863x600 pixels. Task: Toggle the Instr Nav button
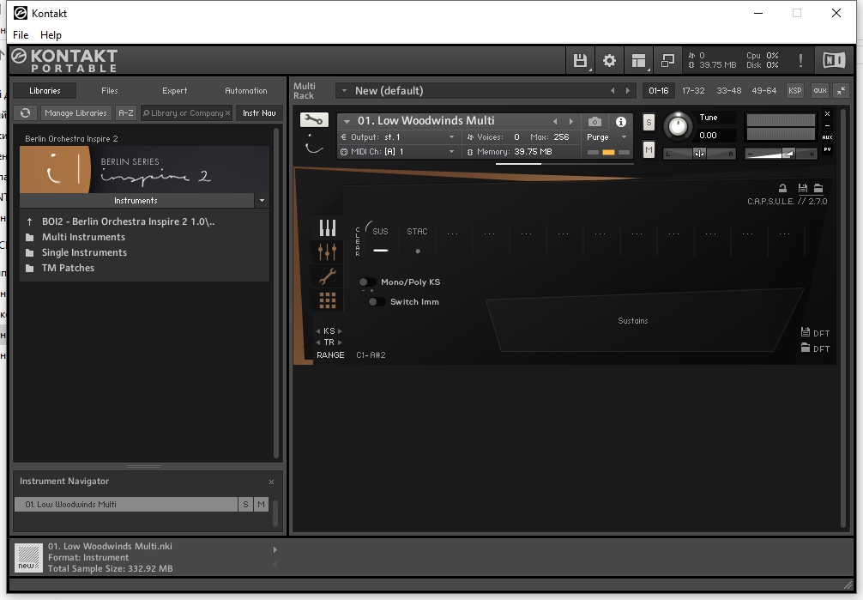tap(259, 113)
